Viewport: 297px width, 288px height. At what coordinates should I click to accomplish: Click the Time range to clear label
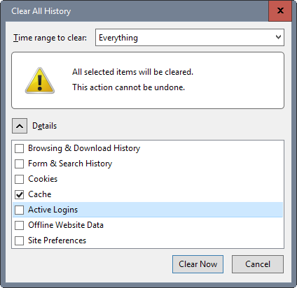pos(50,38)
